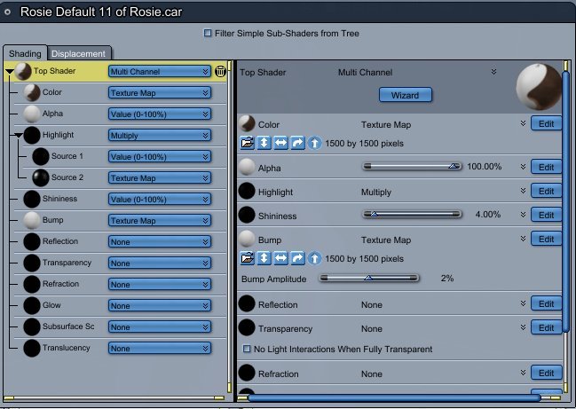Expand Top Shader chevron in detail panel
576x409 pixels.
(x=493, y=72)
